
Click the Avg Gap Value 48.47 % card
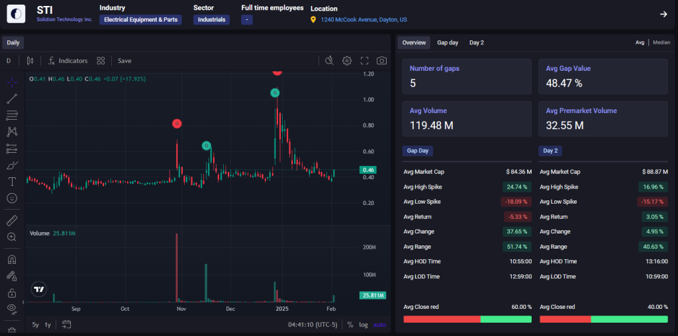(x=603, y=77)
